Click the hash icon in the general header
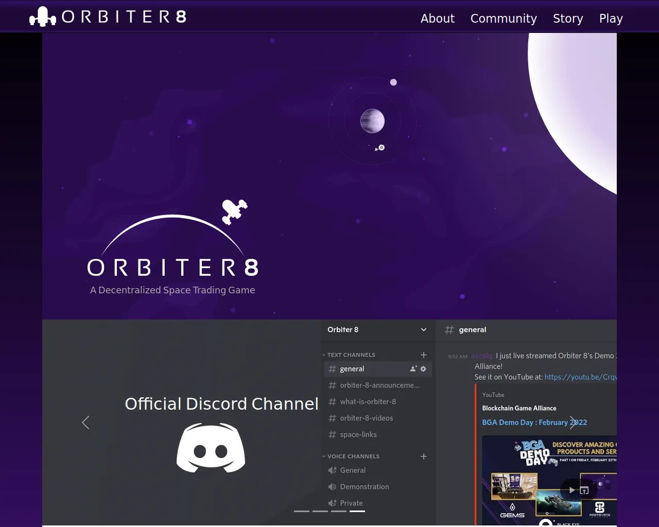Screen dimensions: 659x527 449,330
